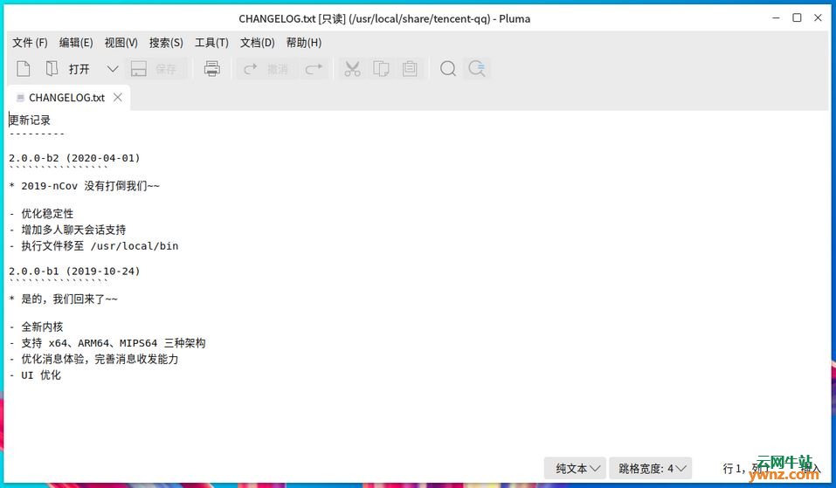The image size is (836, 488).
Task: Expand the recent files dropdown arrow next to 打开
Action: [x=113, y=69]
